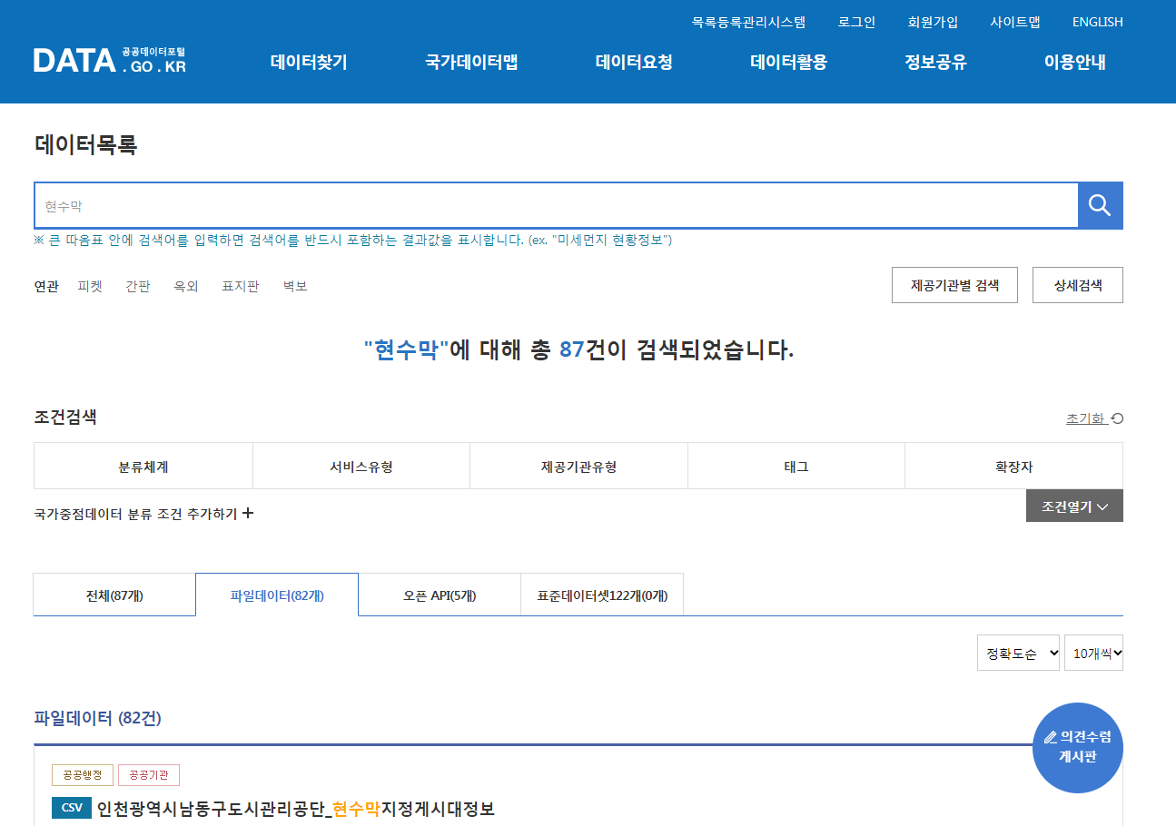Click the 제공기관별 검색 button

point(954,285)
